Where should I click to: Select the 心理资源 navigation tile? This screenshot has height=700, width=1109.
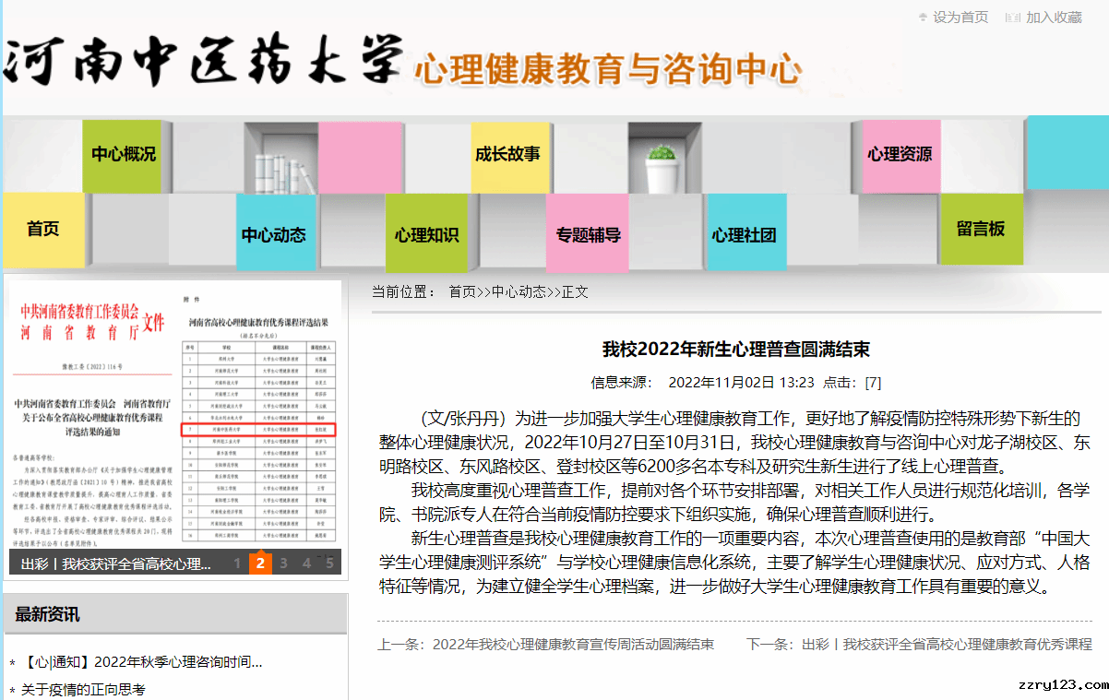tap(900, 154)
